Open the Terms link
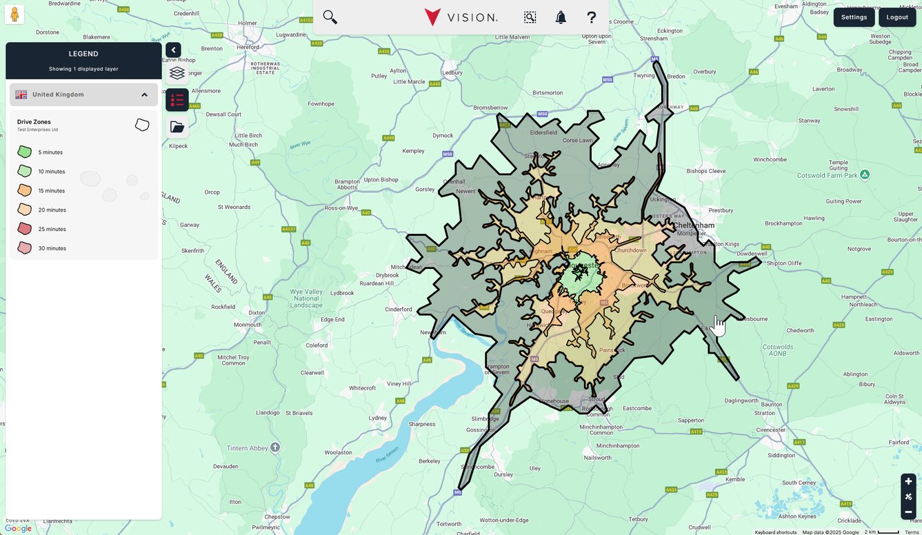Image resolution: width=922 pixels, height=535 pixels. 912,532
